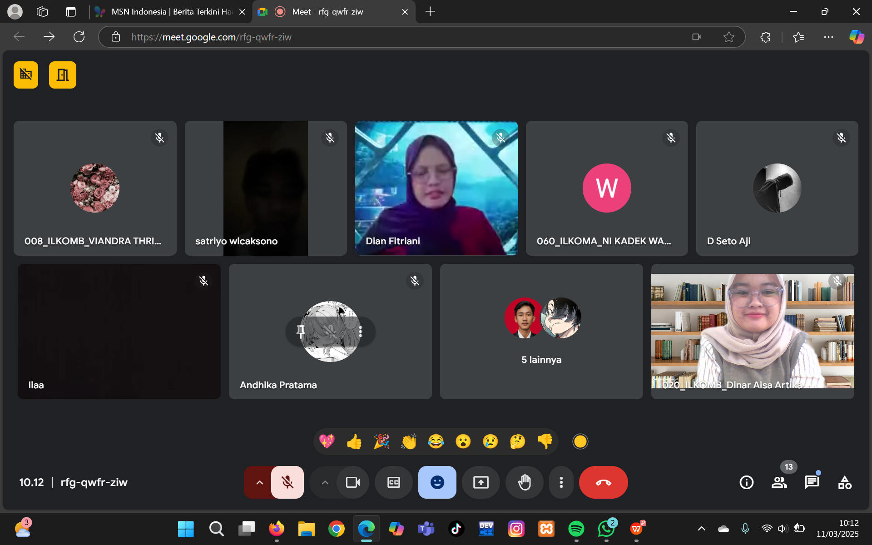Open the participants people panel
Screen dimensions: 872x545
779,482
